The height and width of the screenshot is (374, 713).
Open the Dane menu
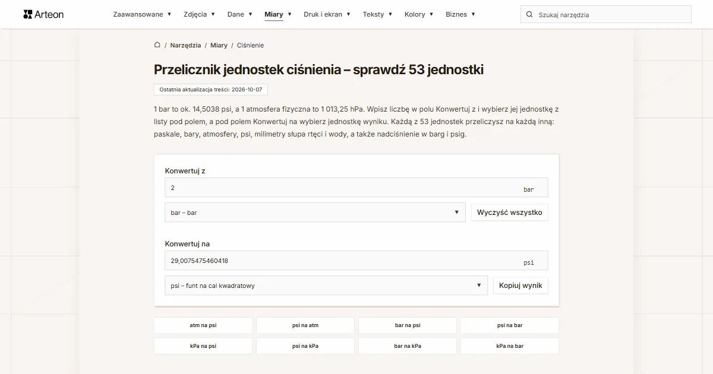(239, 14)
